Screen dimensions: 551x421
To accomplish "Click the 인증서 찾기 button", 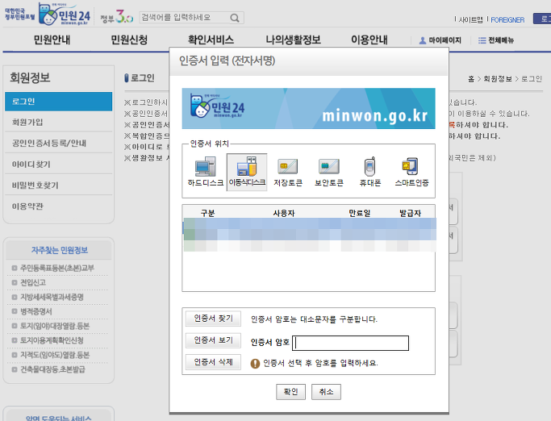I will tap(213, 319).
